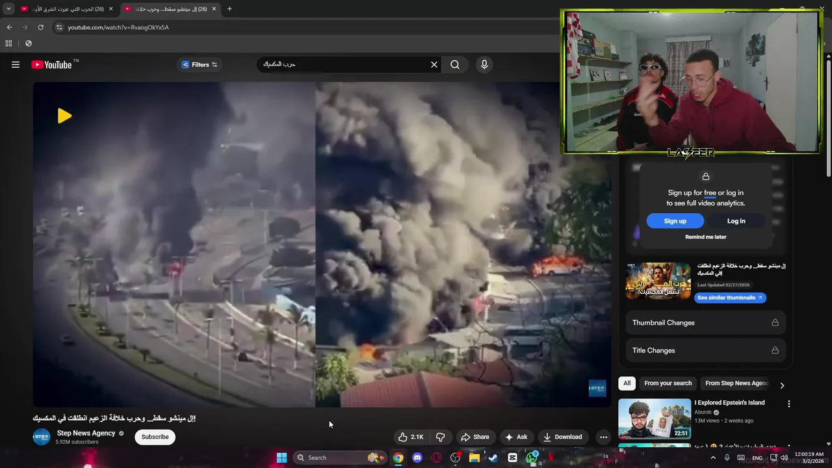Select the From Step News Agency chip
The image size is (832, 468).
(x=737, y=383)
